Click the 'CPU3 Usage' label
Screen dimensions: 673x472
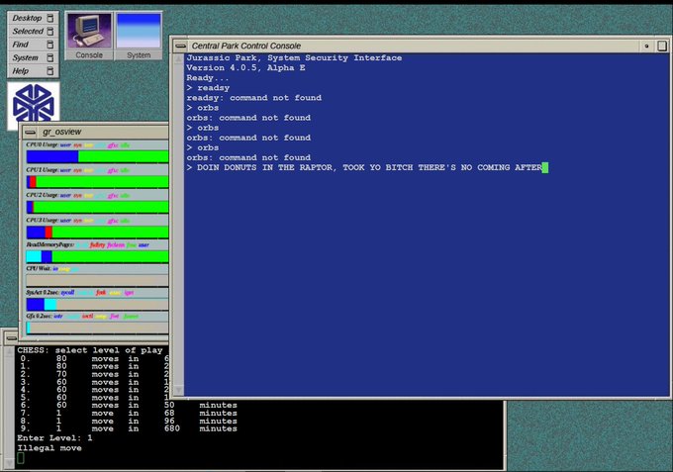[x=42, y=220]
